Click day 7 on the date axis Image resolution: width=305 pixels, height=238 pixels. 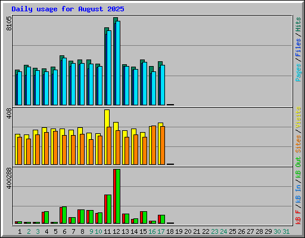pos(73,231)
